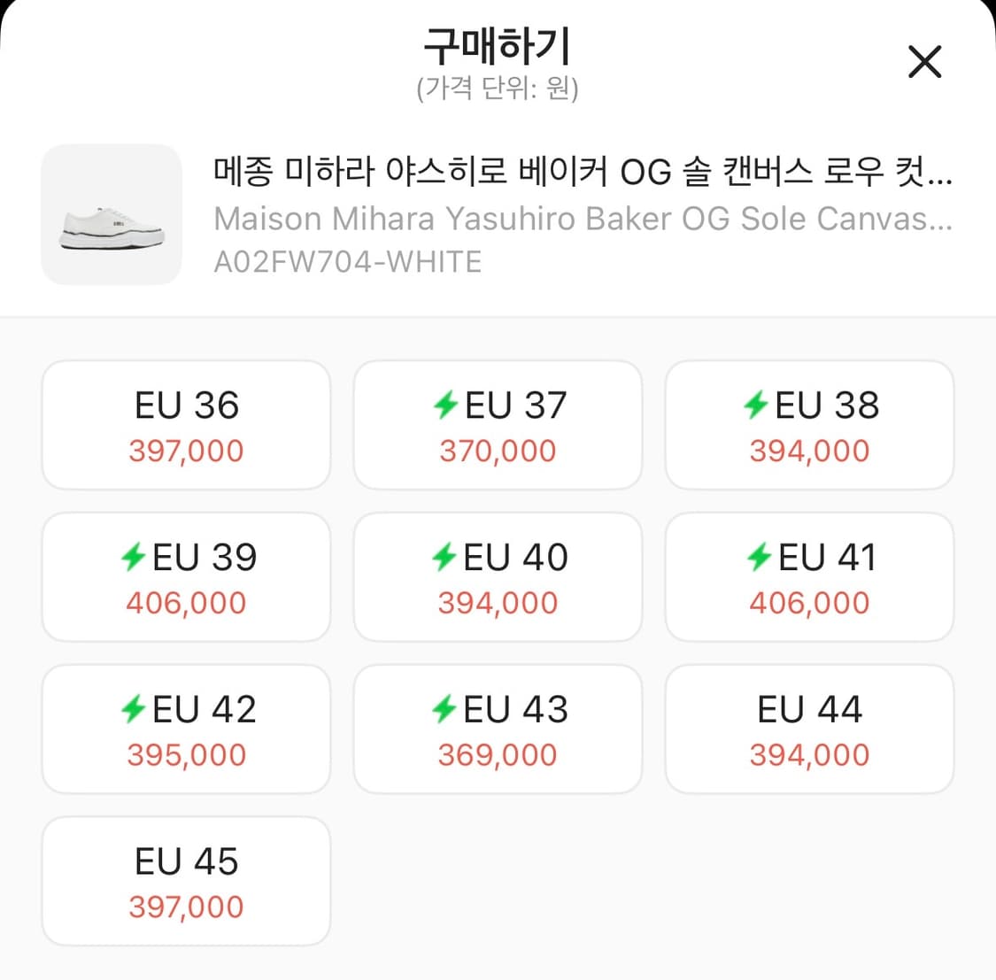Select size EU 44 priced 394,000
The height and width of the screenshot is (980, 996).
tap(809, 728)
